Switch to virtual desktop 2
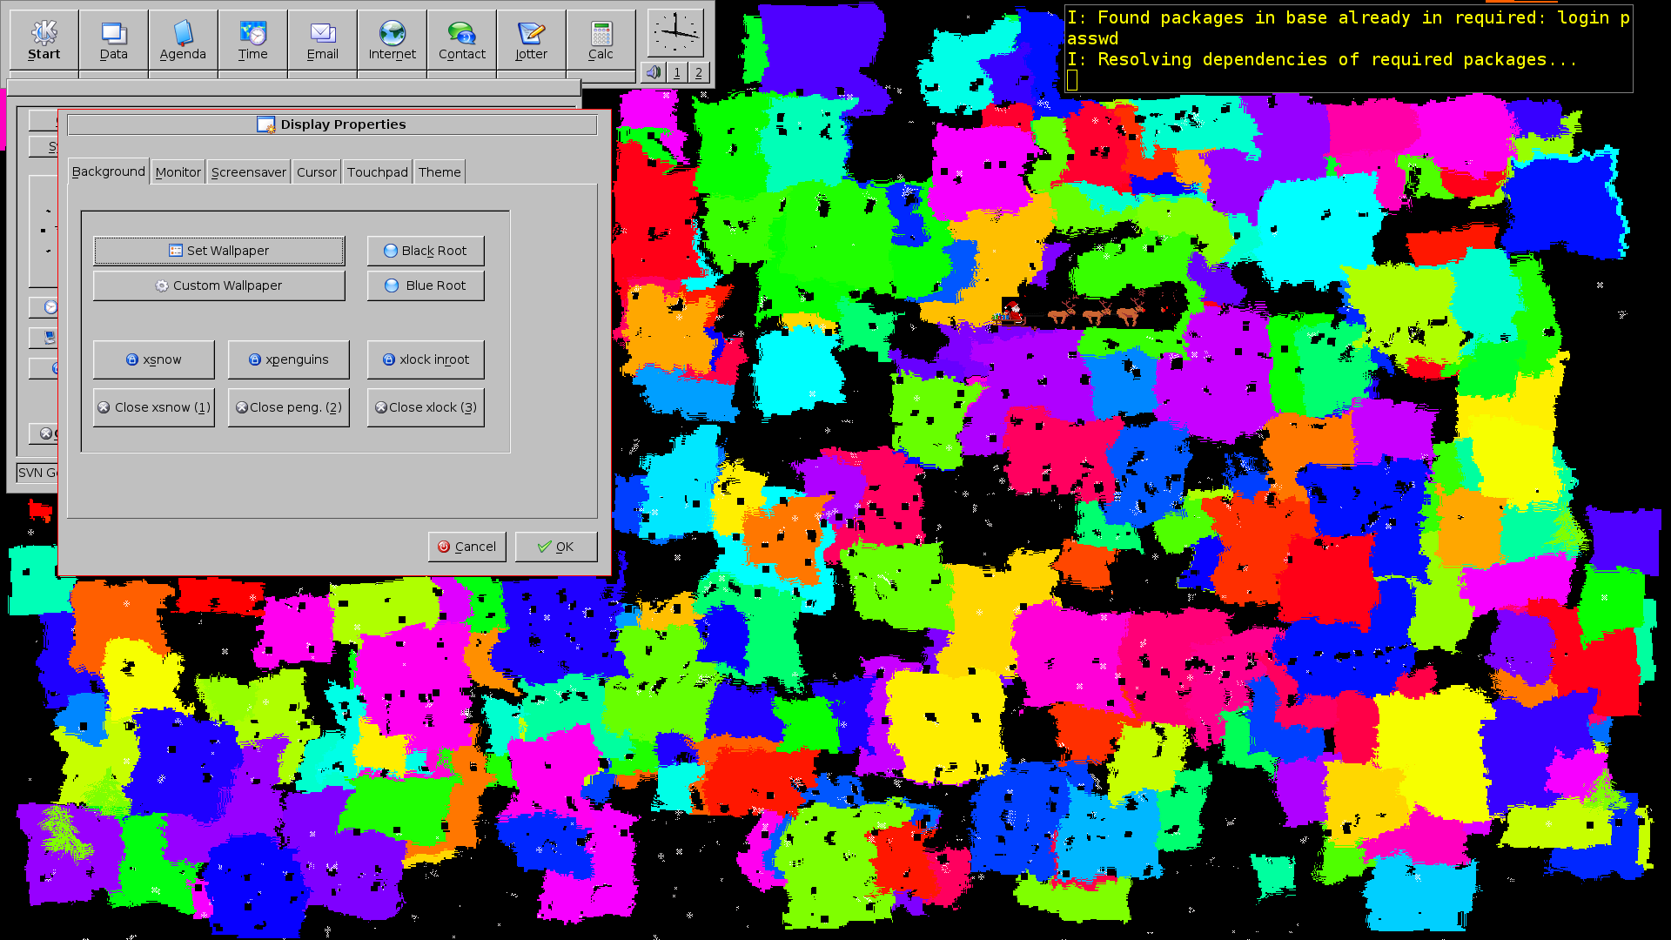The height and width of the screenshot is (940, 1671). click(698, 72)
